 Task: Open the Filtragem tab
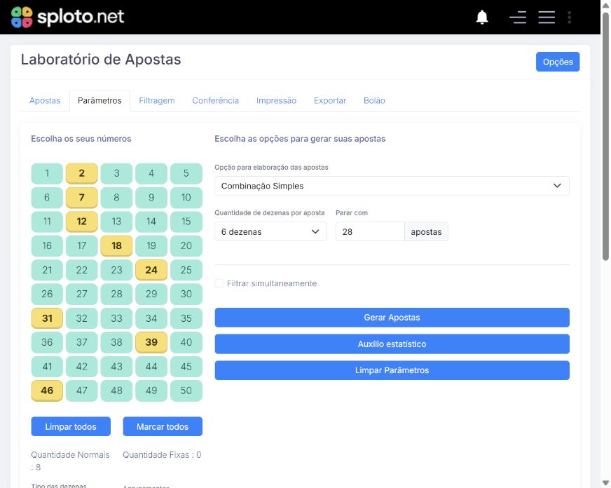(157, 100)
